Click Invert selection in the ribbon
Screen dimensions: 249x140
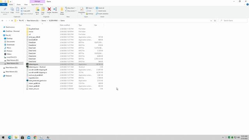coord(102,14)
